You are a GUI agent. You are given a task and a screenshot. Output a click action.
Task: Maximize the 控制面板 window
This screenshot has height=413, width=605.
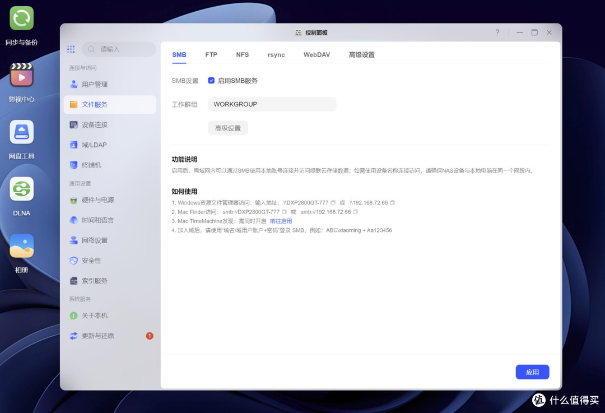(x=534, y=33)
